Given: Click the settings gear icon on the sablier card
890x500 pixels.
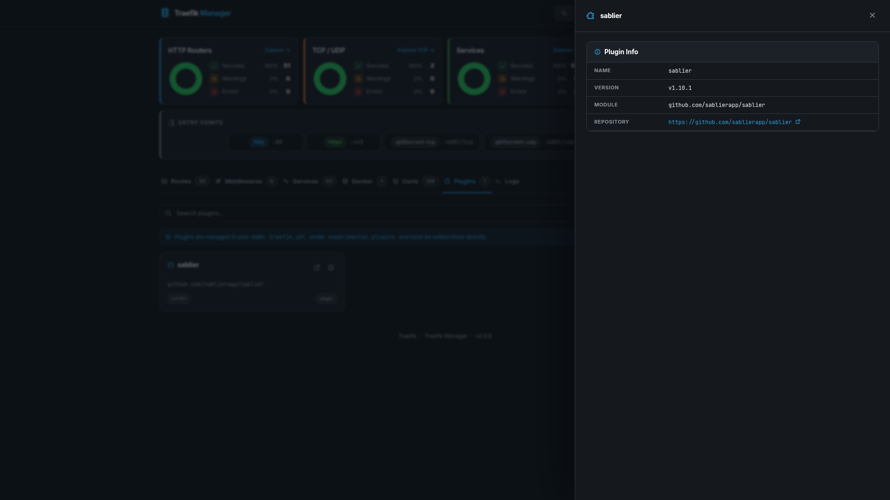Looking at the screenshot, I should click(x=331, y=267).
